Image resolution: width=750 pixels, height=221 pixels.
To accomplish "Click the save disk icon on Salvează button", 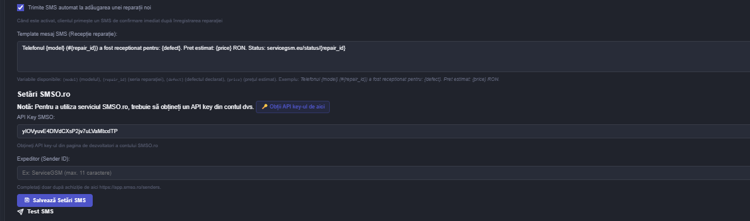I will [x=27, y=200].
